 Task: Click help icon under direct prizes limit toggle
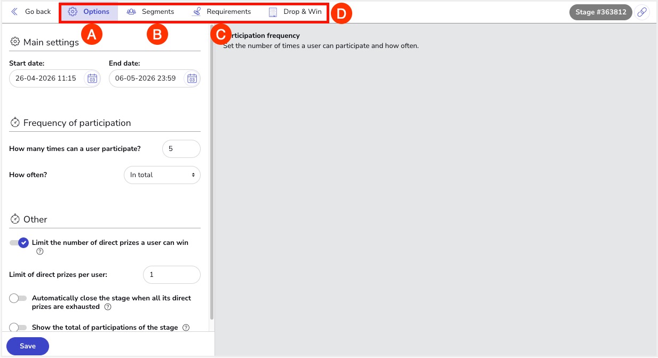[x=39, y=252]
